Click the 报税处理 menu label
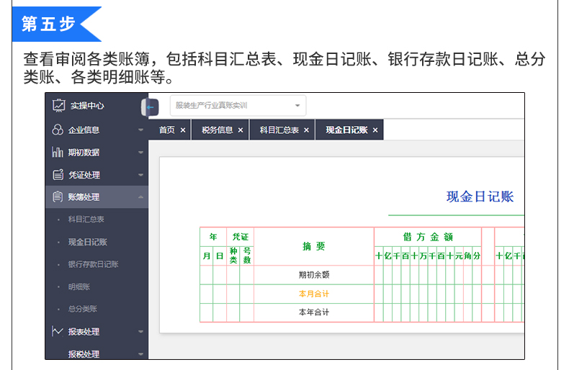Screen dimensions: 569x370 coord(84,353)
